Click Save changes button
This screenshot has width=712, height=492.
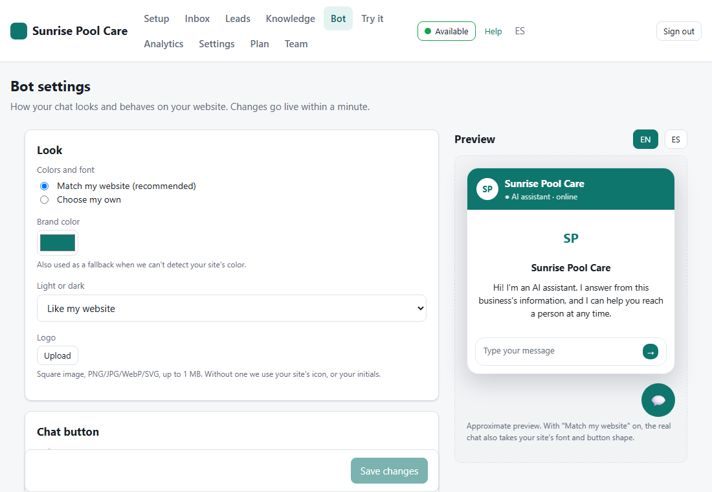pos(389,471)
